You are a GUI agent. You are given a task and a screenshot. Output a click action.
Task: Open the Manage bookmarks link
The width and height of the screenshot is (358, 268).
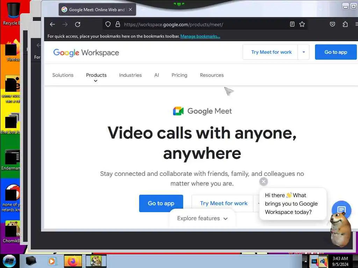tap(200, 36)
